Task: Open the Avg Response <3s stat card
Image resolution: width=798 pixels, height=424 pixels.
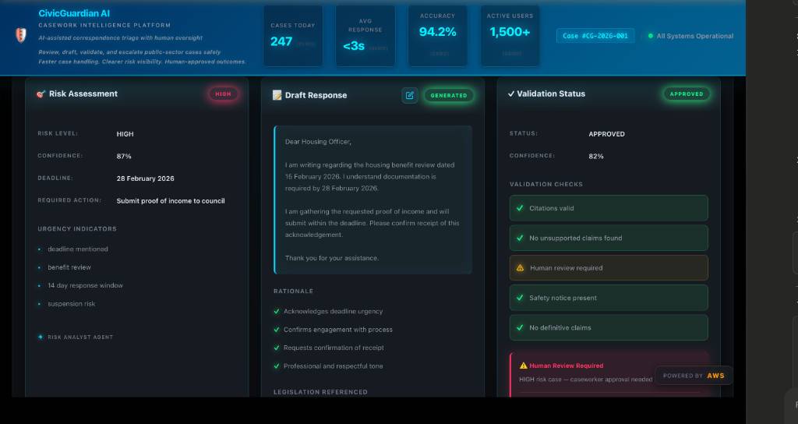Action: [365, 36]
